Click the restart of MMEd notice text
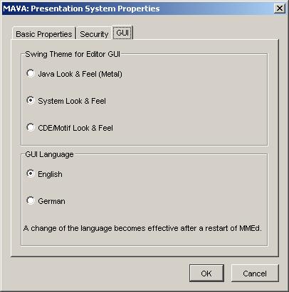The height and width of the screenshot is (292, 289). [x=142, y=228]
